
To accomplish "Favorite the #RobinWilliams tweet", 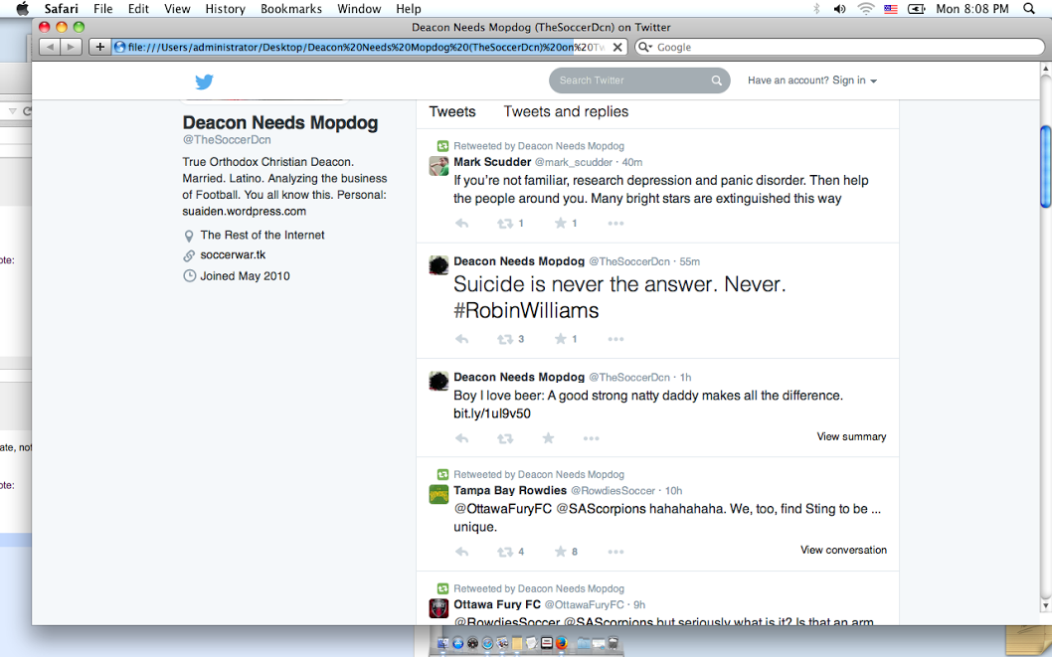I will 560,339.
